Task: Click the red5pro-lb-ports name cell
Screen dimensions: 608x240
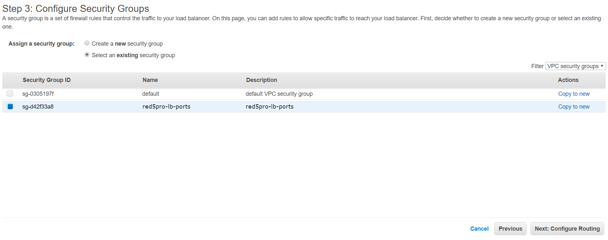Action: (x=166, y=107)
